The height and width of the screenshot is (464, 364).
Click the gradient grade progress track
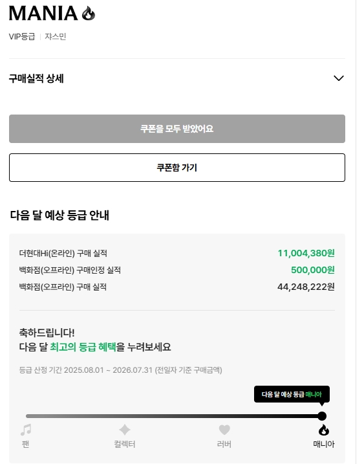173,416
